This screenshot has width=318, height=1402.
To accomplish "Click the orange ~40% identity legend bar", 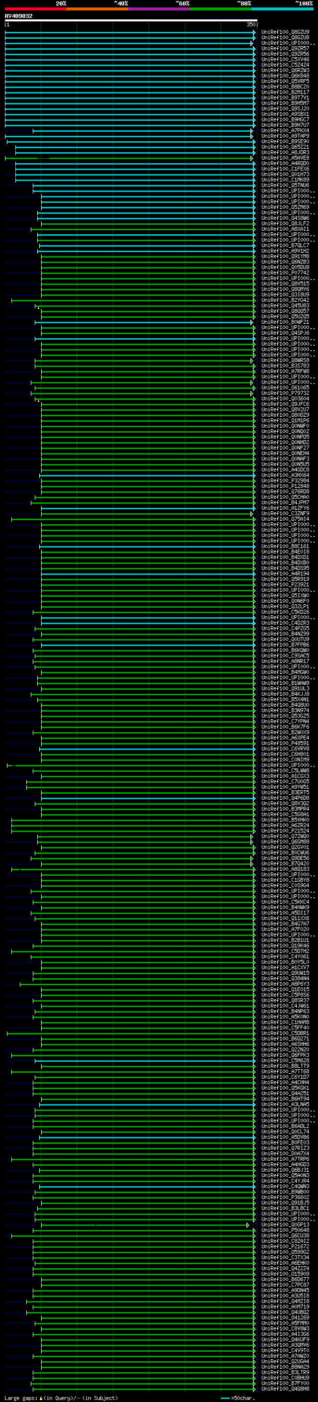I will tap(97, 9).
